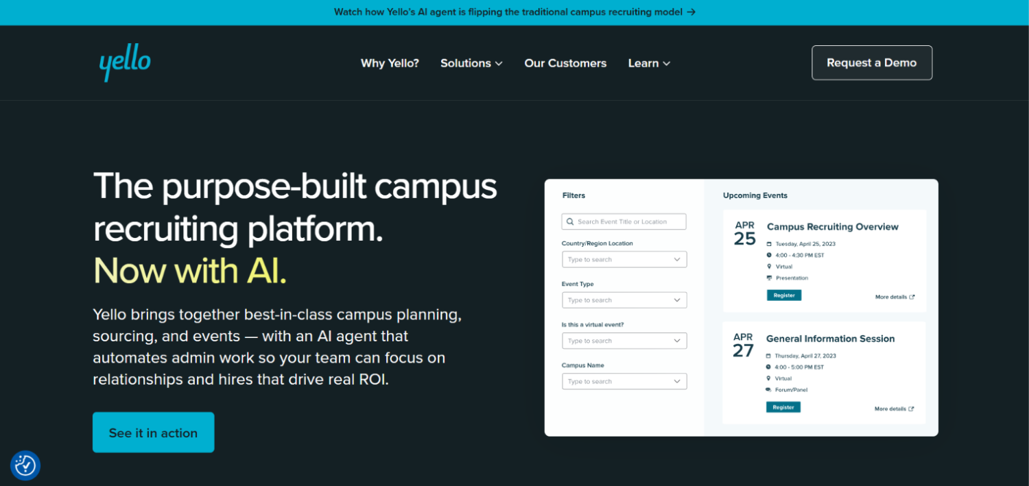Click the clock icon beside 4:00 - 4:30 PM EST

pyautogui.click(x=769, y=255)
